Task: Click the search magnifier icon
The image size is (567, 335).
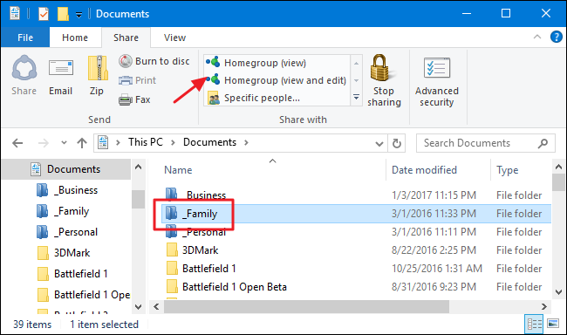Action: point(543,143)
